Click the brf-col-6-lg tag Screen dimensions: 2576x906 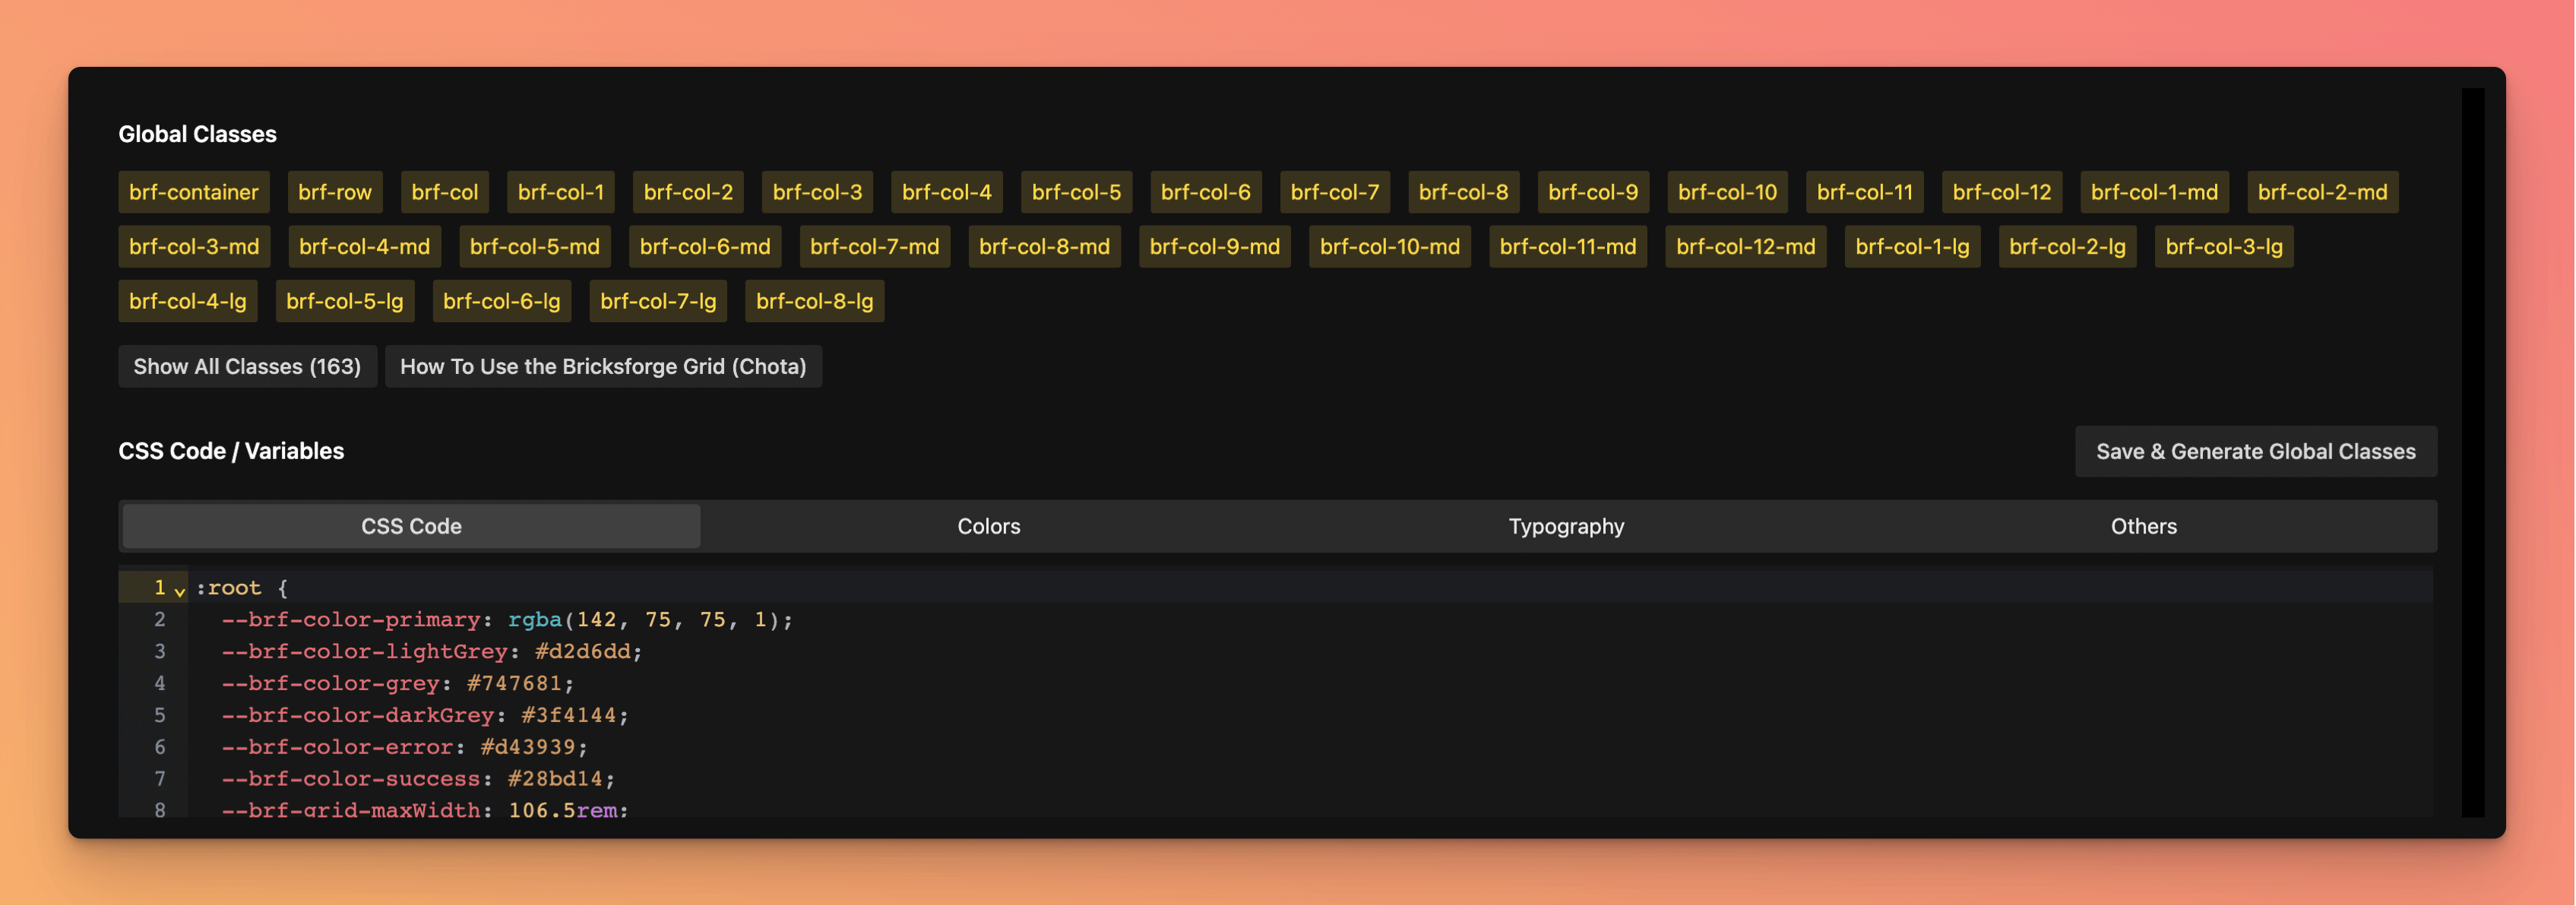[x=502, y=301]
